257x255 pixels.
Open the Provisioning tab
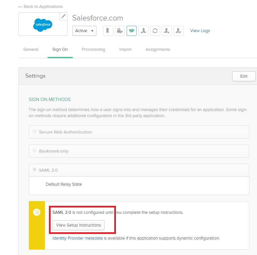(93, 50)
